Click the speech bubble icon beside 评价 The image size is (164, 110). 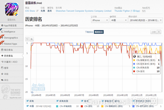[x=2, y=80]
